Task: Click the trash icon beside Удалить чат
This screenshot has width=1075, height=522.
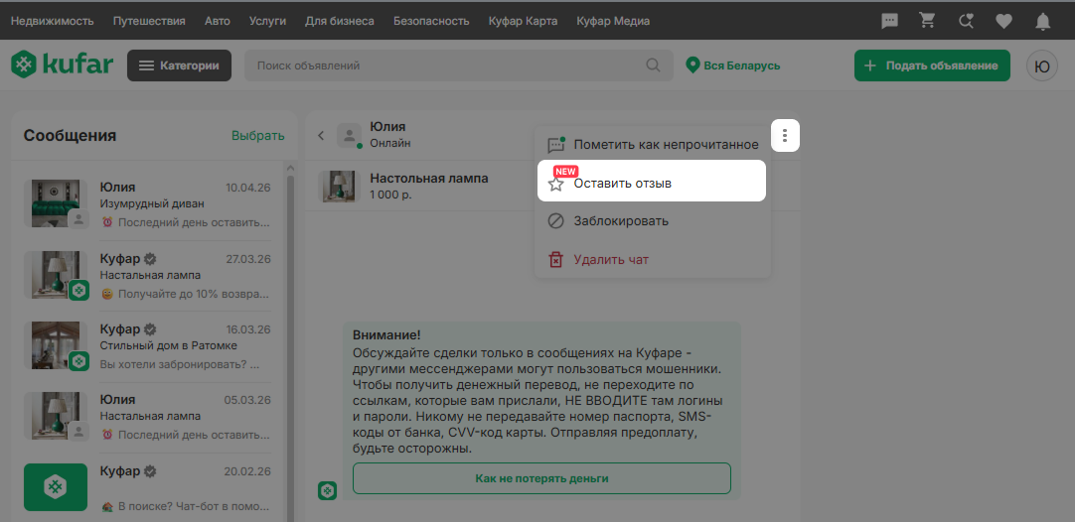Action: coord(555,260)
